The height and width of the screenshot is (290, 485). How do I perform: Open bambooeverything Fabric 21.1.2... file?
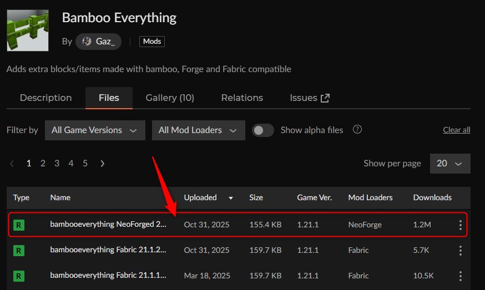pyautogui.click(x=108, y=250)
